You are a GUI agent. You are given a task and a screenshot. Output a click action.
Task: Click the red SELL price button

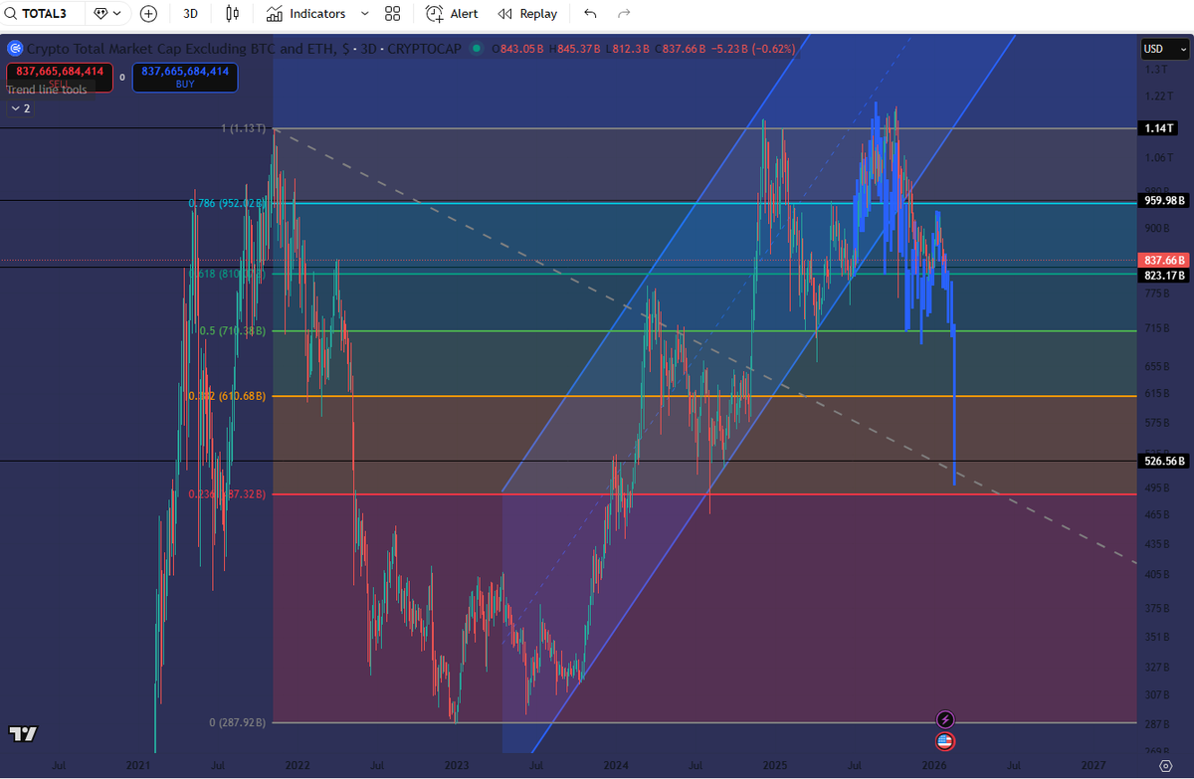(59, 77)
